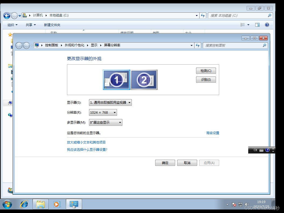
Task: Click 计算机 in Explorer address bar
Action: [x=38, y=15]
